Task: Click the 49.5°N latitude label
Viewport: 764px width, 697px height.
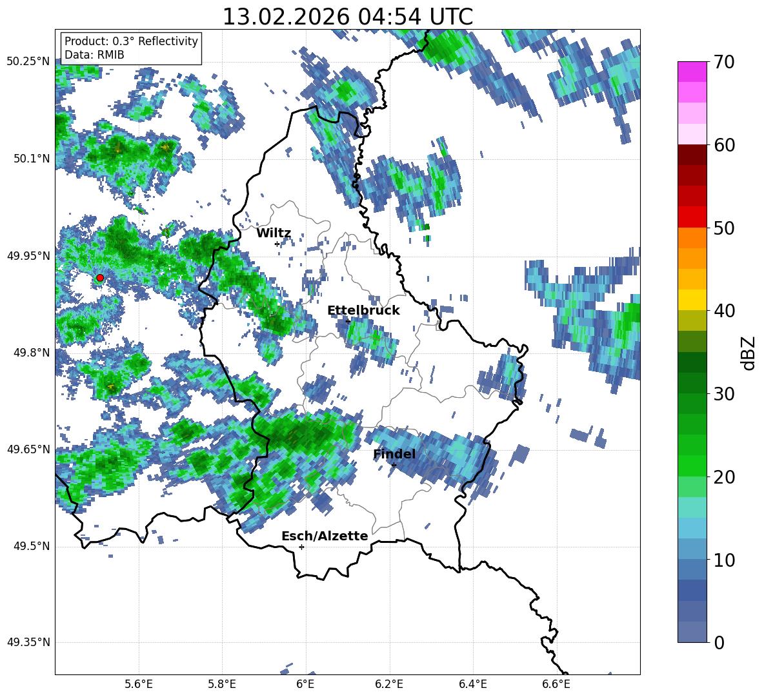Action: [x=31, y=546]
